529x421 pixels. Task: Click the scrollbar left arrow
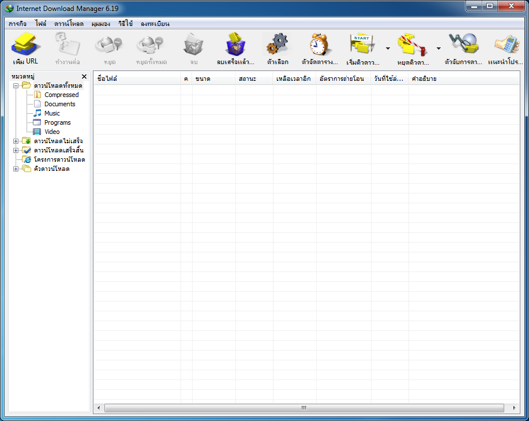click(99, 408)
